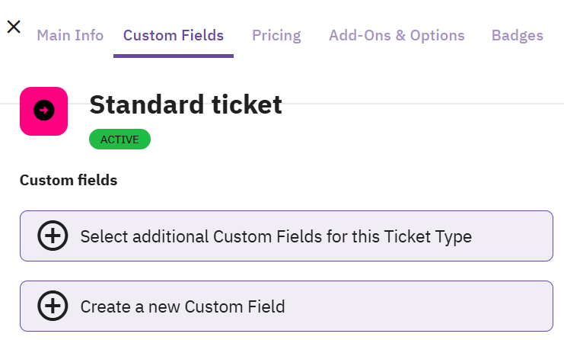Go to the Badges tab
The width and height of the screenshot is (564, 340).
pos(518,35)
